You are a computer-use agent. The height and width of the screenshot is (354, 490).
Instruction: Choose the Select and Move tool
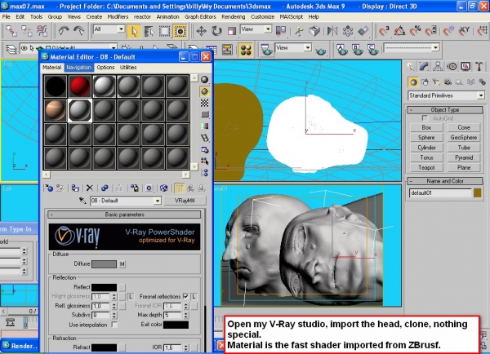(x=201, y=31)
